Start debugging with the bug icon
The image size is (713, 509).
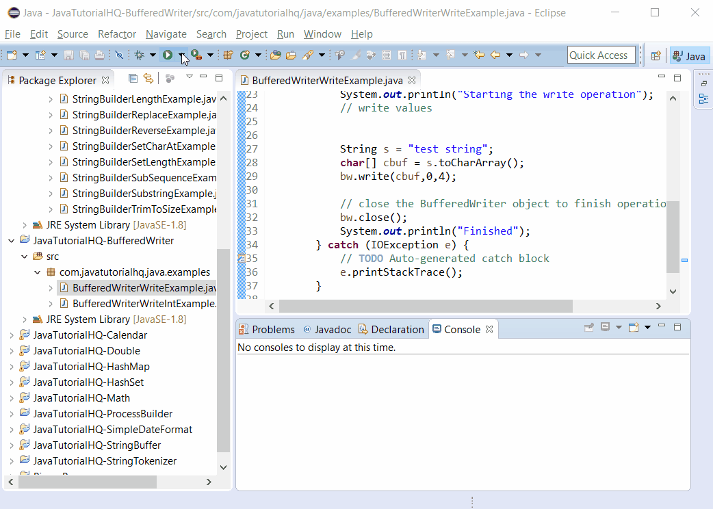140,55
